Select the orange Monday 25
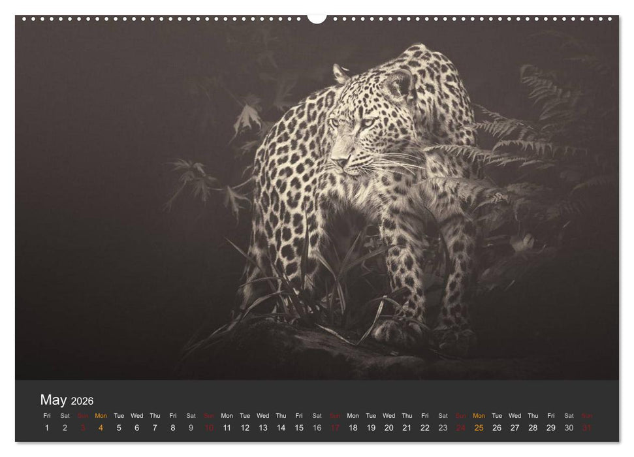The width and height of the screenshot is (634, 457). tap(477, 429)
